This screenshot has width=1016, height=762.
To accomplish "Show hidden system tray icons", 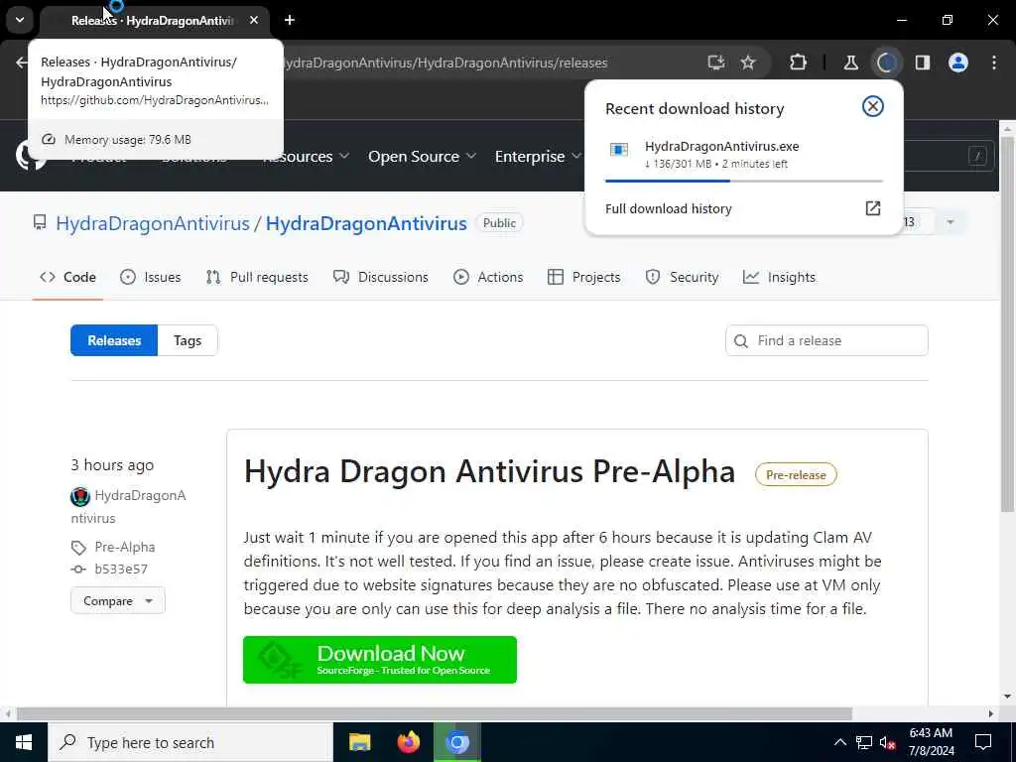I will (839, 742).
